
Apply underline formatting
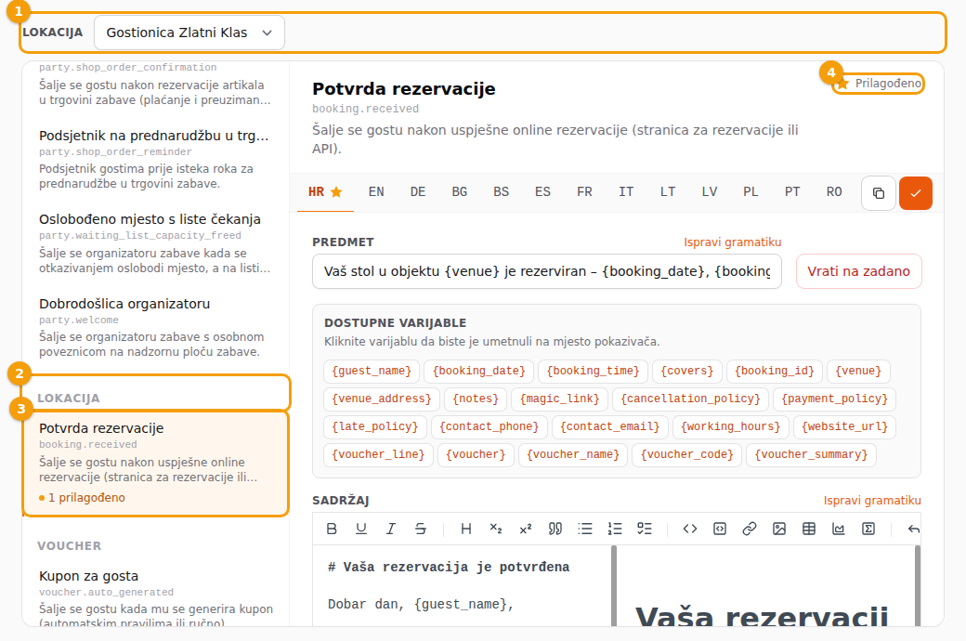pos(361,529)
